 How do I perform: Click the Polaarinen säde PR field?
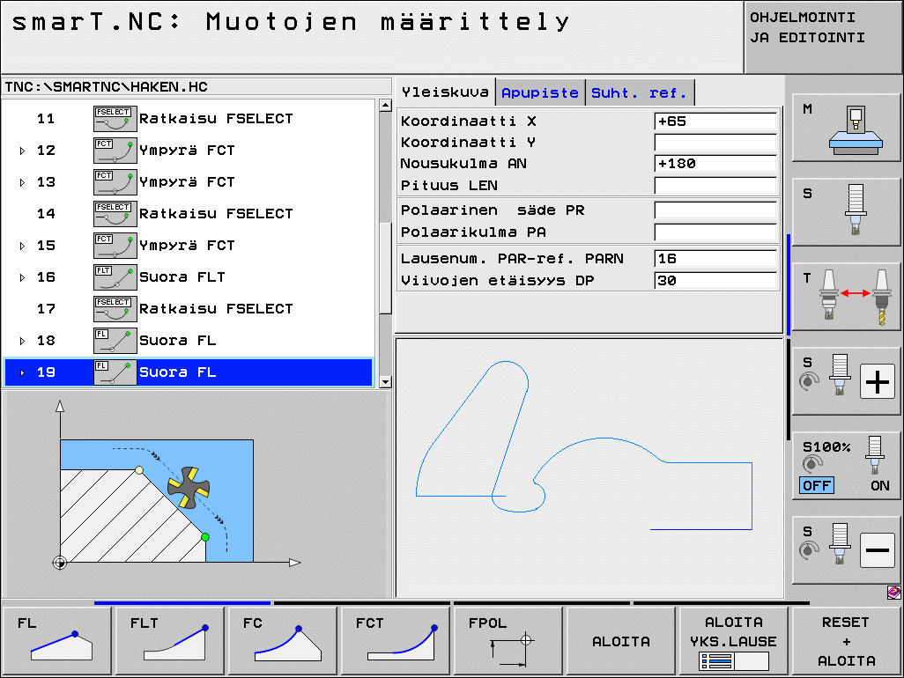pyautogui.click(x=716, y=210)
